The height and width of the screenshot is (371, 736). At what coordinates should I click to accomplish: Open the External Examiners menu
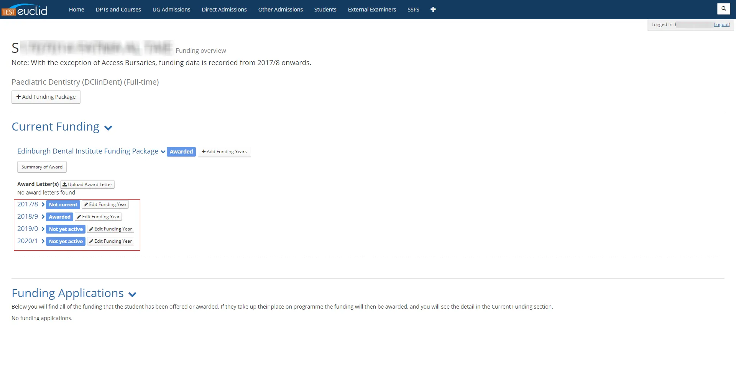pyautogui.click(x=371, y=10)
